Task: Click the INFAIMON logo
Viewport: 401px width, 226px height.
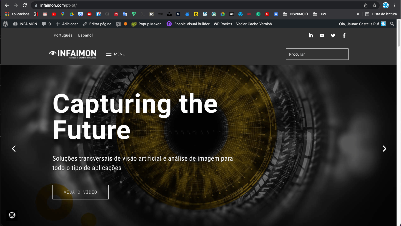Action: coord(73,54)
